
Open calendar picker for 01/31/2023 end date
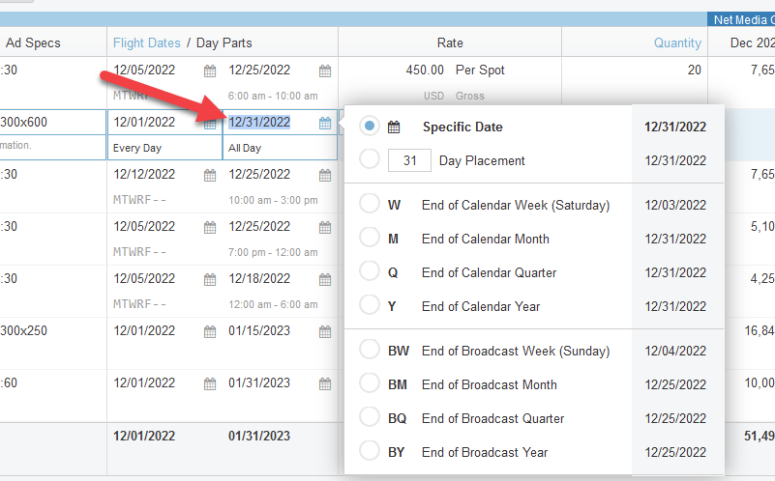[325, 383]
